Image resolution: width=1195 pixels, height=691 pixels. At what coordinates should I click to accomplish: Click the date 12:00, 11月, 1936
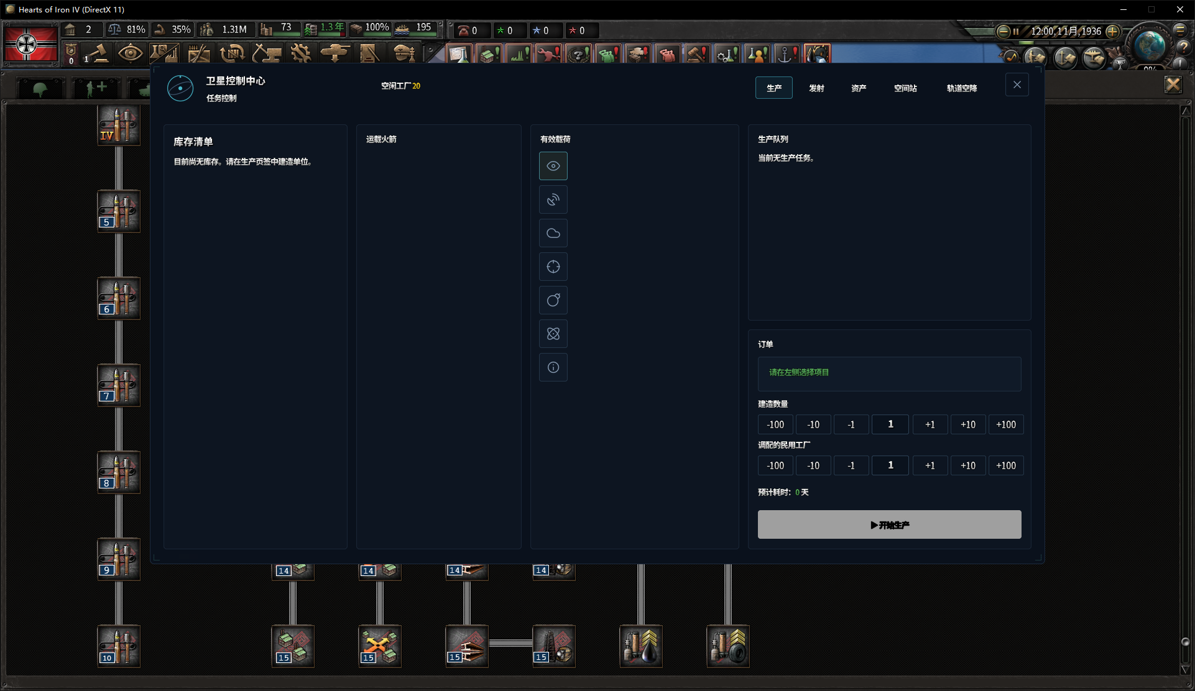pyautogui.click(x=1066, y=31)
